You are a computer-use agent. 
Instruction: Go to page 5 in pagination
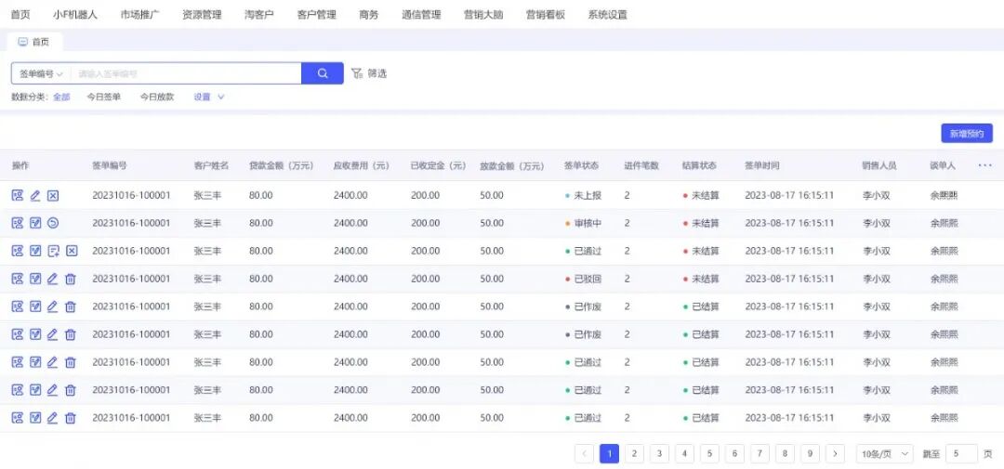point(709,453)
